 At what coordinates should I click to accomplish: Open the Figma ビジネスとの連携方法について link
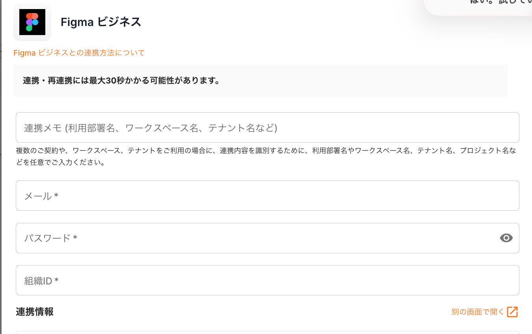tap(79, 53)
